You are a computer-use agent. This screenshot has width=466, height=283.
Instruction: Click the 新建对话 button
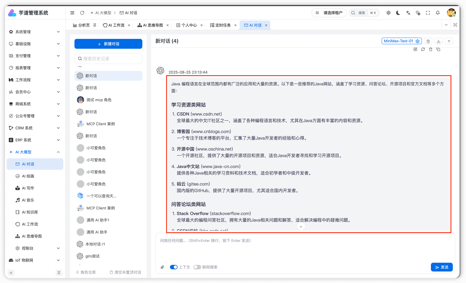(108, 44)
